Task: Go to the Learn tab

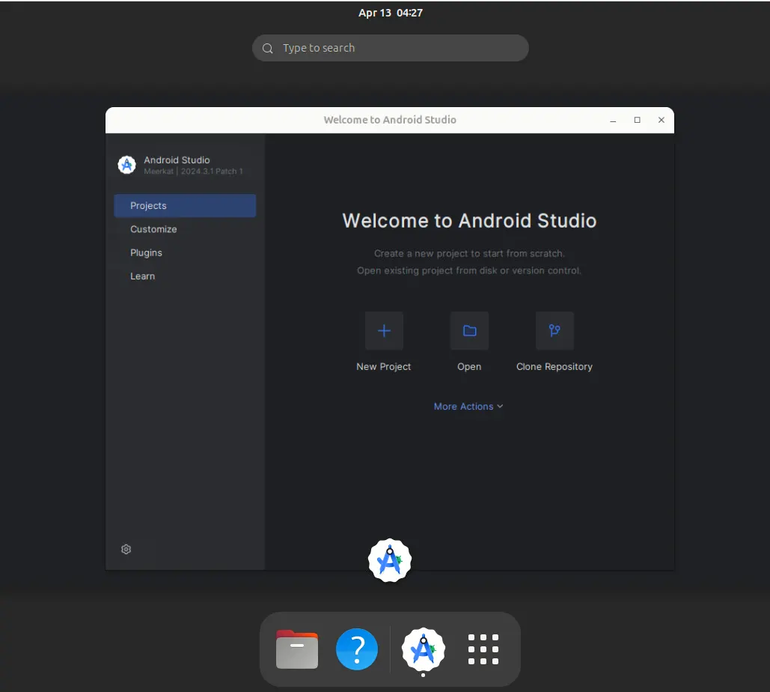Action: coord(185,276)
